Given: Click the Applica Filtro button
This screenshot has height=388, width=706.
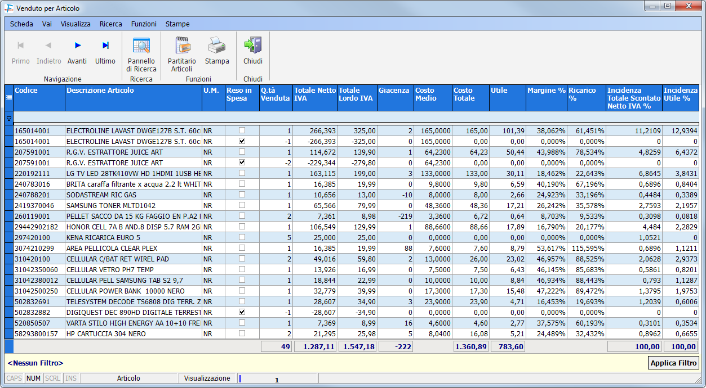Looking at the screenshot, I should 674,363.
